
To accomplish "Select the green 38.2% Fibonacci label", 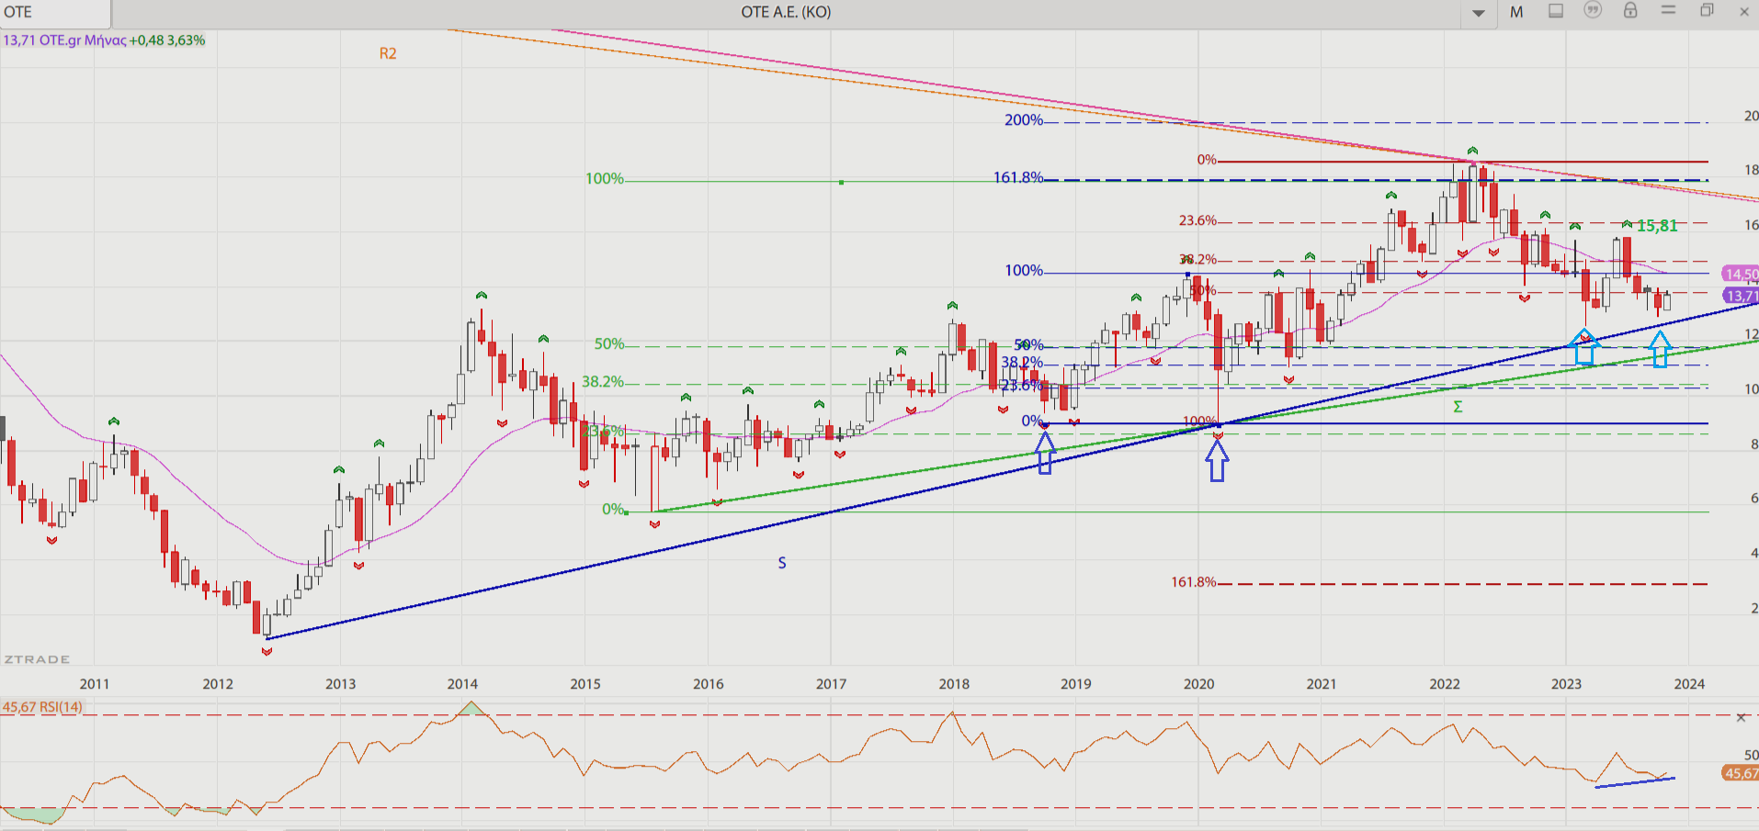I will pos(603,382).
